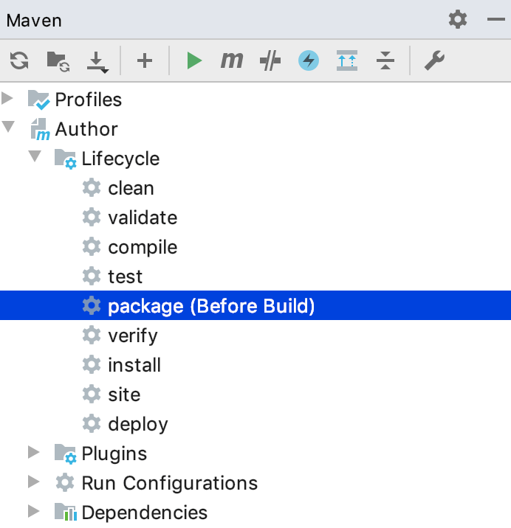Select the site lifecycle goal
511x528 pixels.
point(124,395)
